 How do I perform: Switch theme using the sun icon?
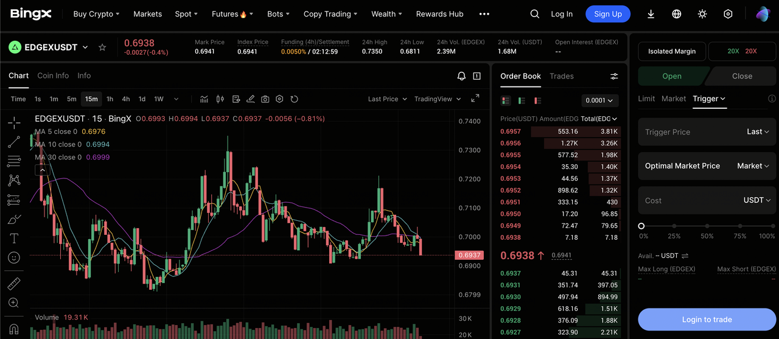pos(702,14)
